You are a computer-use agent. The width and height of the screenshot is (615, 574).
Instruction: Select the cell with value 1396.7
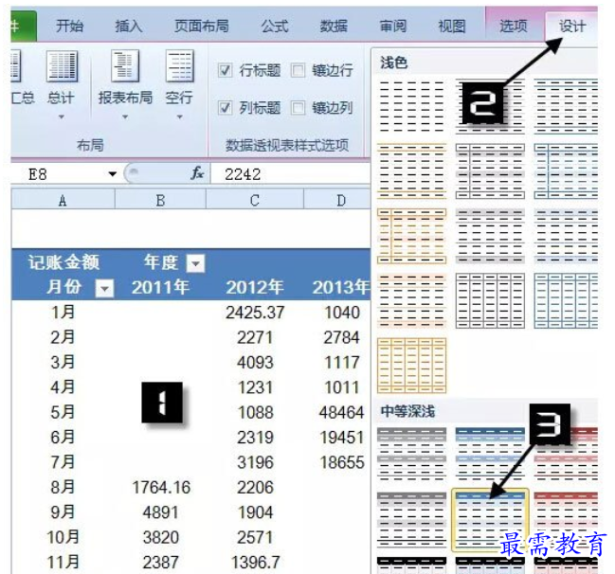(x=255, y=563)
